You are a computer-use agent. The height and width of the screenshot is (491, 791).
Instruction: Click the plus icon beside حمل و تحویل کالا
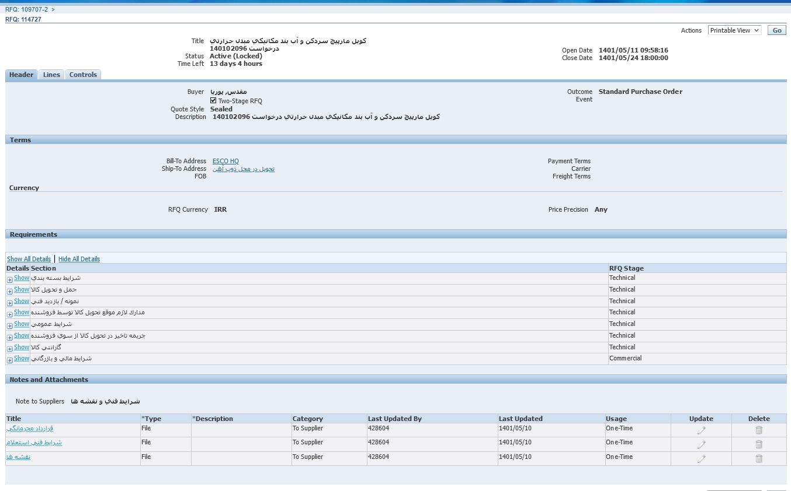10,291
